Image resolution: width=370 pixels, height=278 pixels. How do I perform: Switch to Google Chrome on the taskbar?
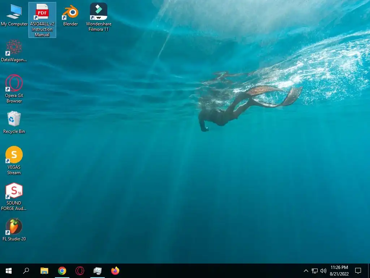click(x=62, y=271)
